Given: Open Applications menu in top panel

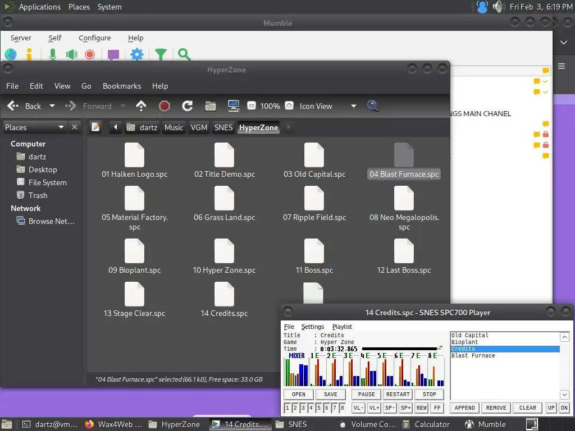Looking at the screenshot, I should click(40, 7).
